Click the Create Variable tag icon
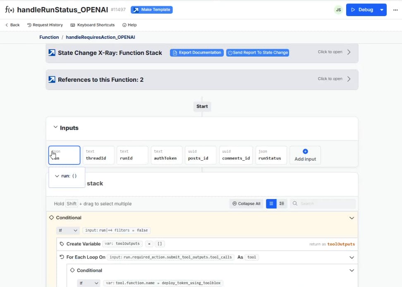This screenshot has width=402, height=287. 62,244
